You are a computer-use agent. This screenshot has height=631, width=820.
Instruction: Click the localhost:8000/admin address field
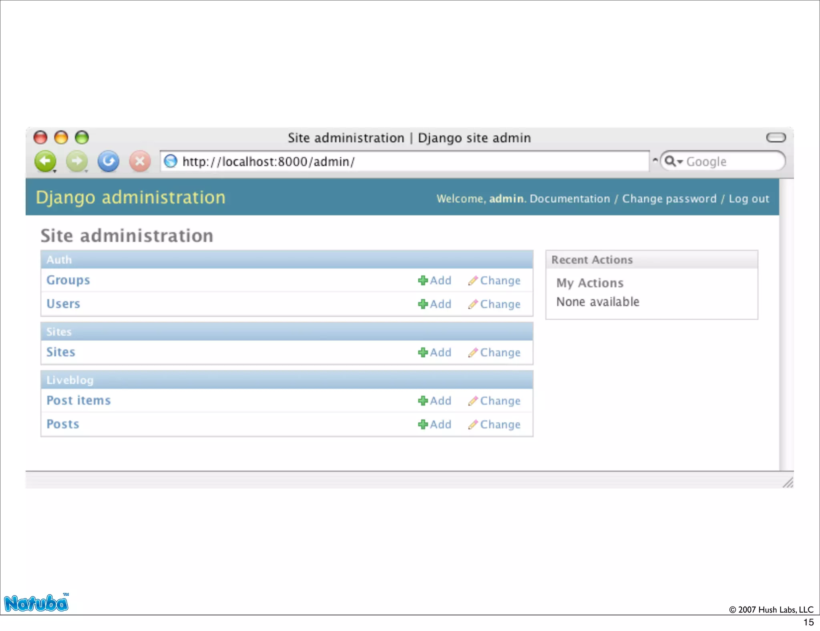404,161
